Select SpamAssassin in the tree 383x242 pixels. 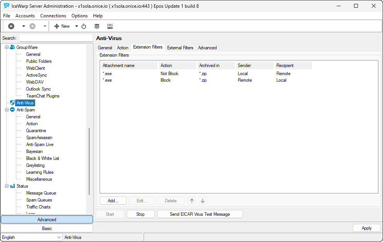pos(39,138)
